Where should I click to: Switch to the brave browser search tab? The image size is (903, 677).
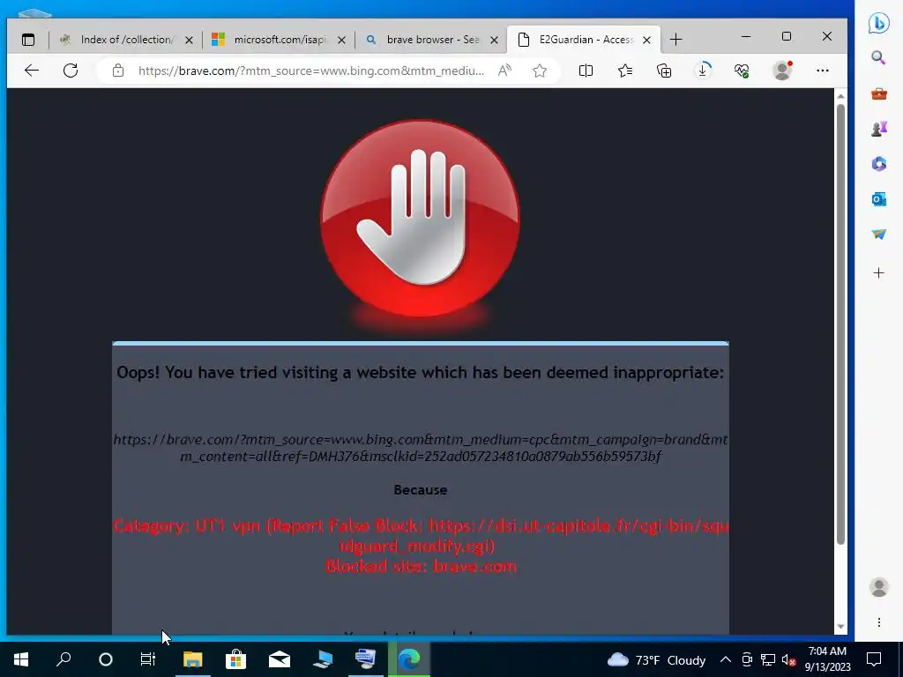click(x=430, y=40)
